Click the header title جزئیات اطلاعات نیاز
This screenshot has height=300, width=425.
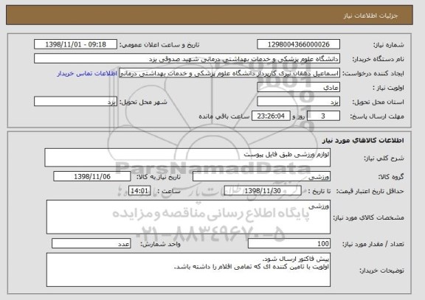pos(371,15)
